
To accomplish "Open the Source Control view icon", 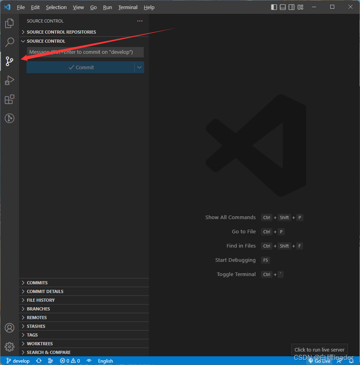I will click(10, 61).
